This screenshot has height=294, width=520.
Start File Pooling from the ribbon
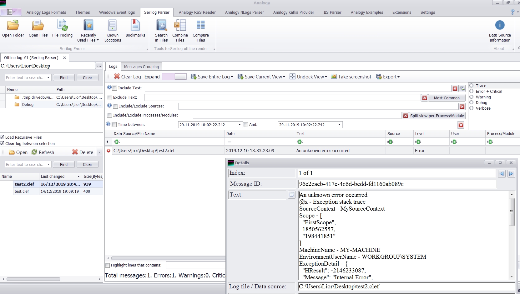point(62,29)
